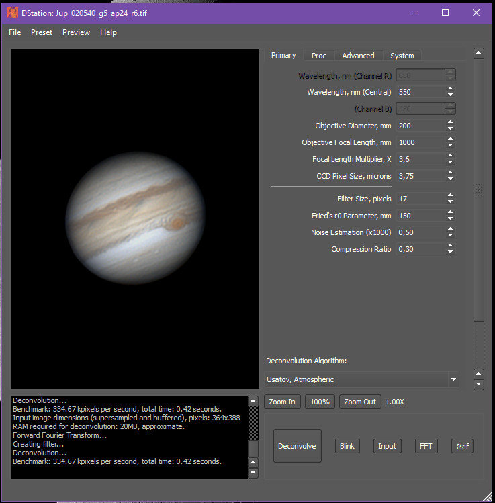Switch to the Primary tab
Image resolution: width=495 pixels, height=503 pixels.
[283, 55]
